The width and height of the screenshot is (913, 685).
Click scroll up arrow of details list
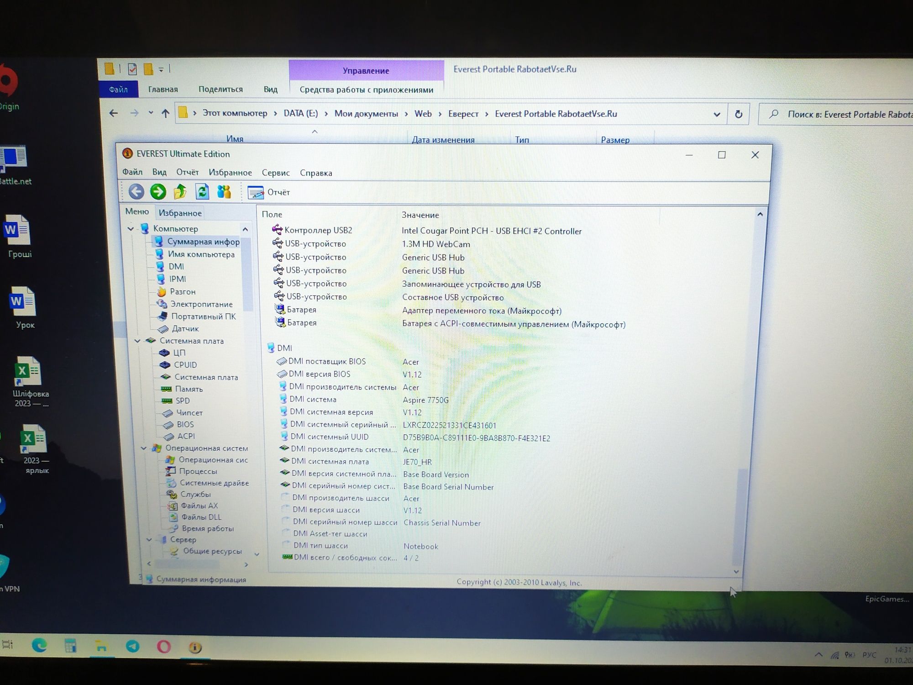760,214
